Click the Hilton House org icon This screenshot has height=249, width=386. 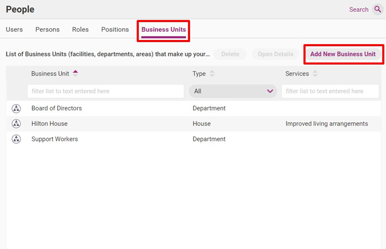[16, 124]
